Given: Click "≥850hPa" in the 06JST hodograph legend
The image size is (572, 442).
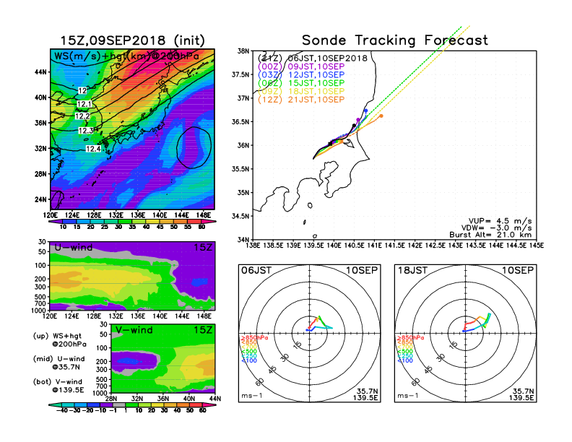Looking at the screenshot, I should (254, 338).
